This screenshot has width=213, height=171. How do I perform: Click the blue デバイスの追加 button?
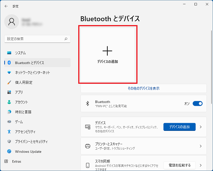click(179, 127)
